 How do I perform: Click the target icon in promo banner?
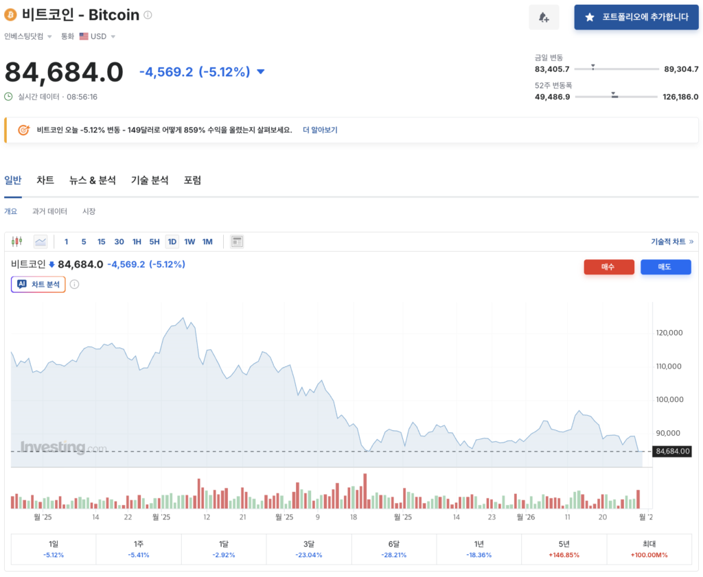pyautogui.click(x=23, y=130)
